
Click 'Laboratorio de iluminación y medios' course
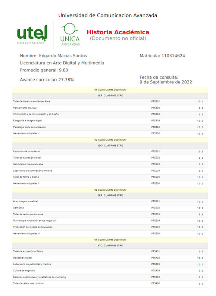pyautogui.click(x=32, y=171)
